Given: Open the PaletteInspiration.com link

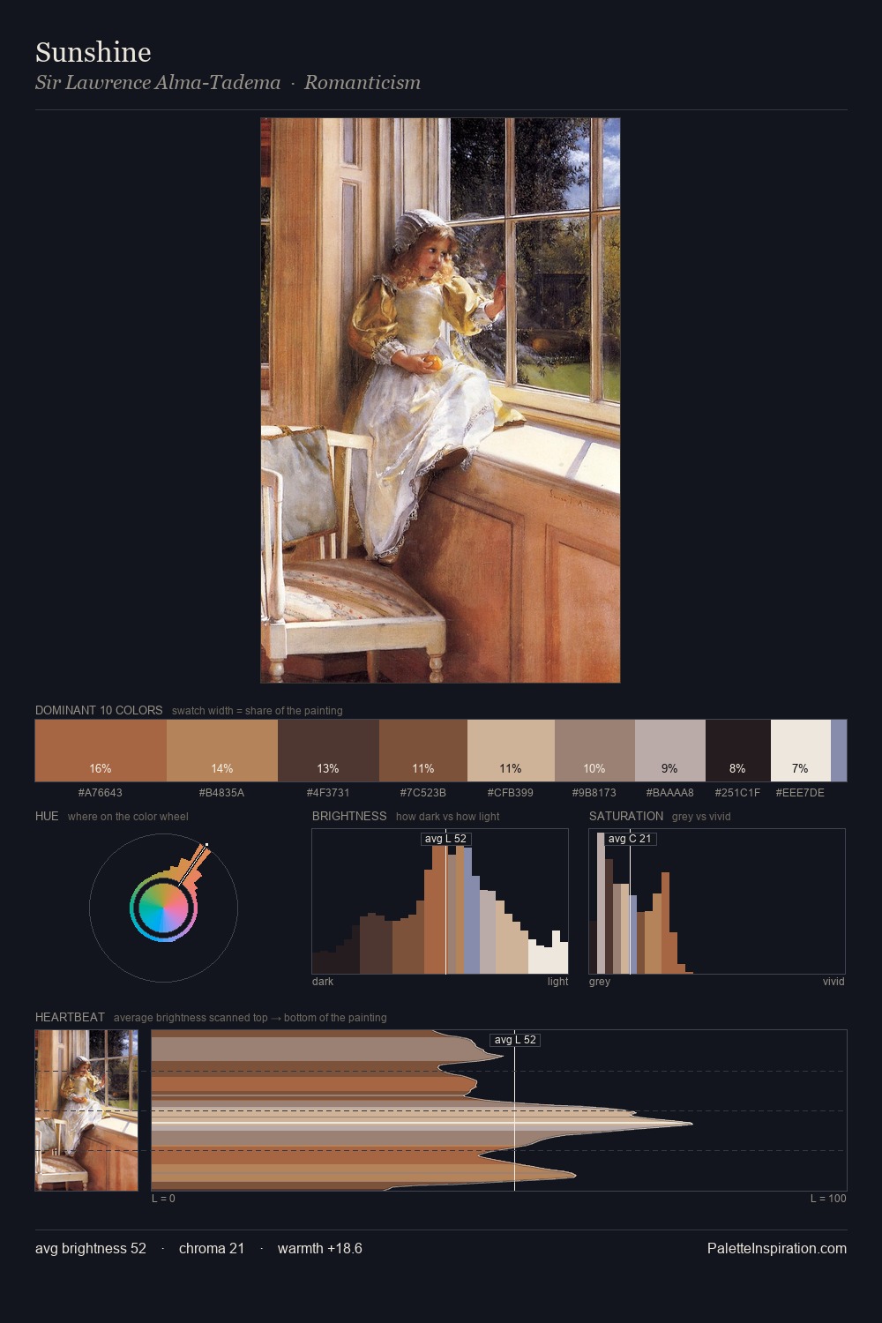Looking at the screenshot, I should [x=777, y=1249].
